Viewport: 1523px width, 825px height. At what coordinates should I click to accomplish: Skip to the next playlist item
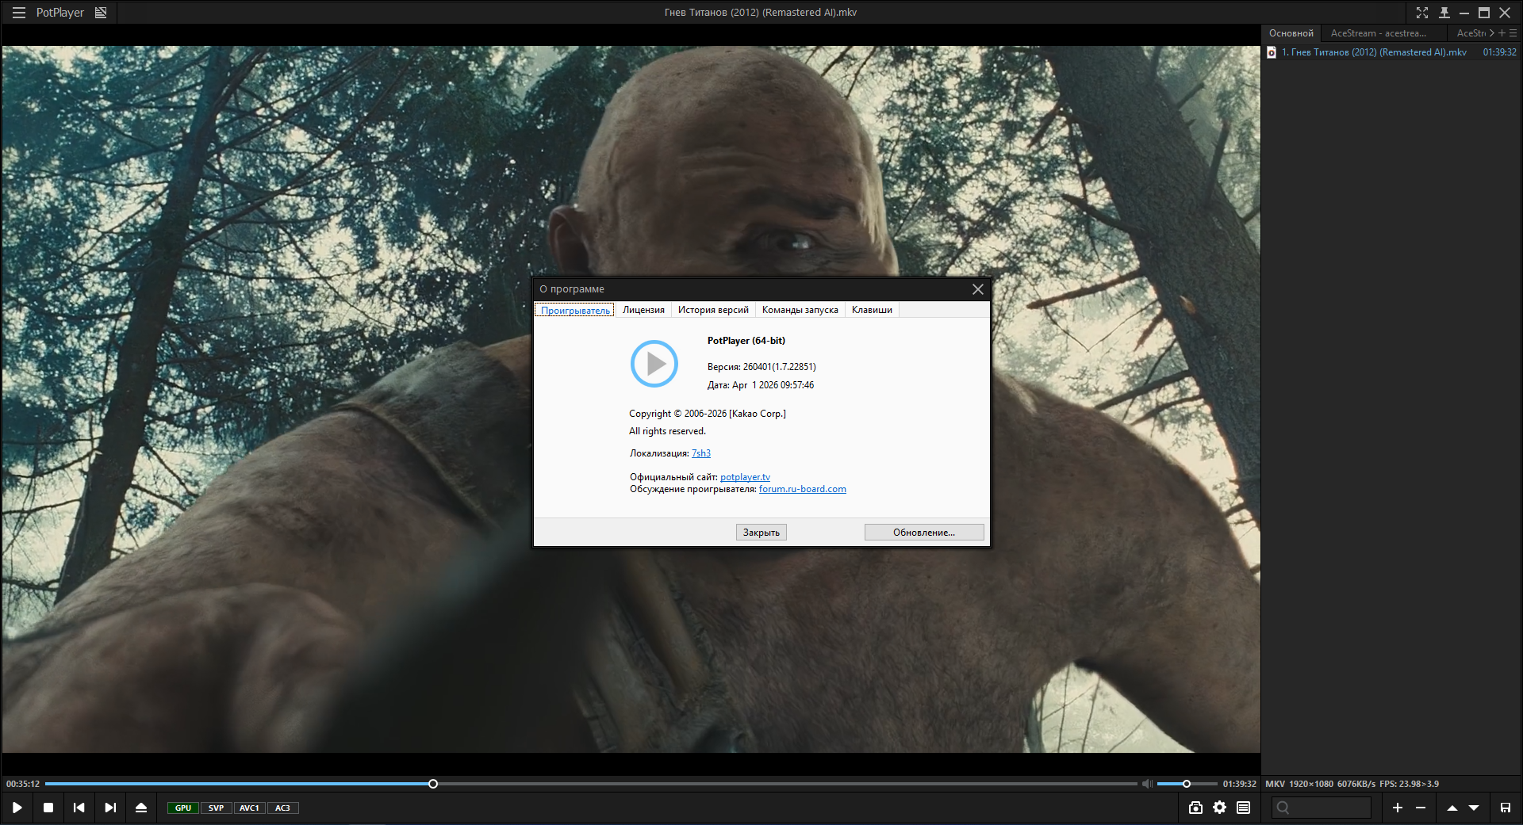[x=110, y=808]
